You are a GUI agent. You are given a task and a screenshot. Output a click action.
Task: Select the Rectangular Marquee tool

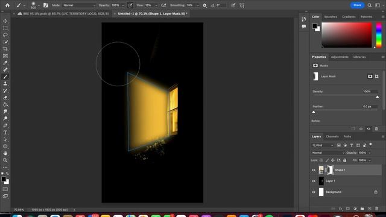click(5, 28)
